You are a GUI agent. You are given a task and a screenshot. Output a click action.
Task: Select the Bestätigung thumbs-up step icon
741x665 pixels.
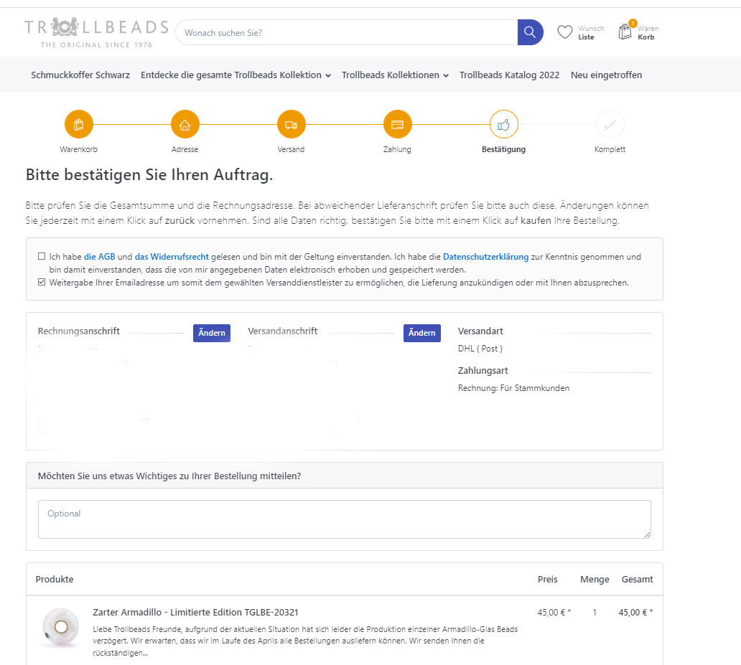(504, 124)
